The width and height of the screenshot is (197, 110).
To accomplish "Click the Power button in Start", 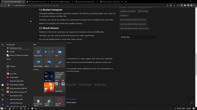I will (2, 105).
